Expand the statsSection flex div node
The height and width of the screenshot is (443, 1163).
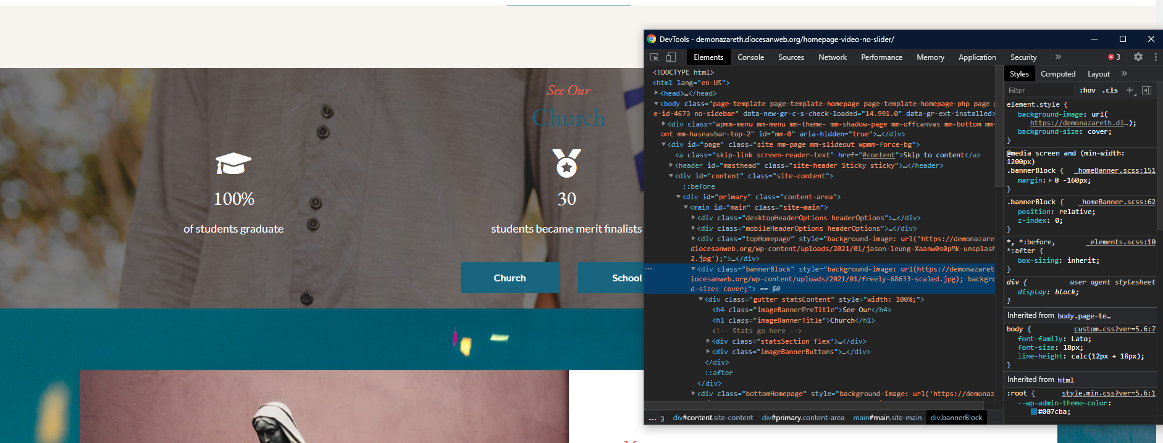pyautogui.click(x=708, y=341)
